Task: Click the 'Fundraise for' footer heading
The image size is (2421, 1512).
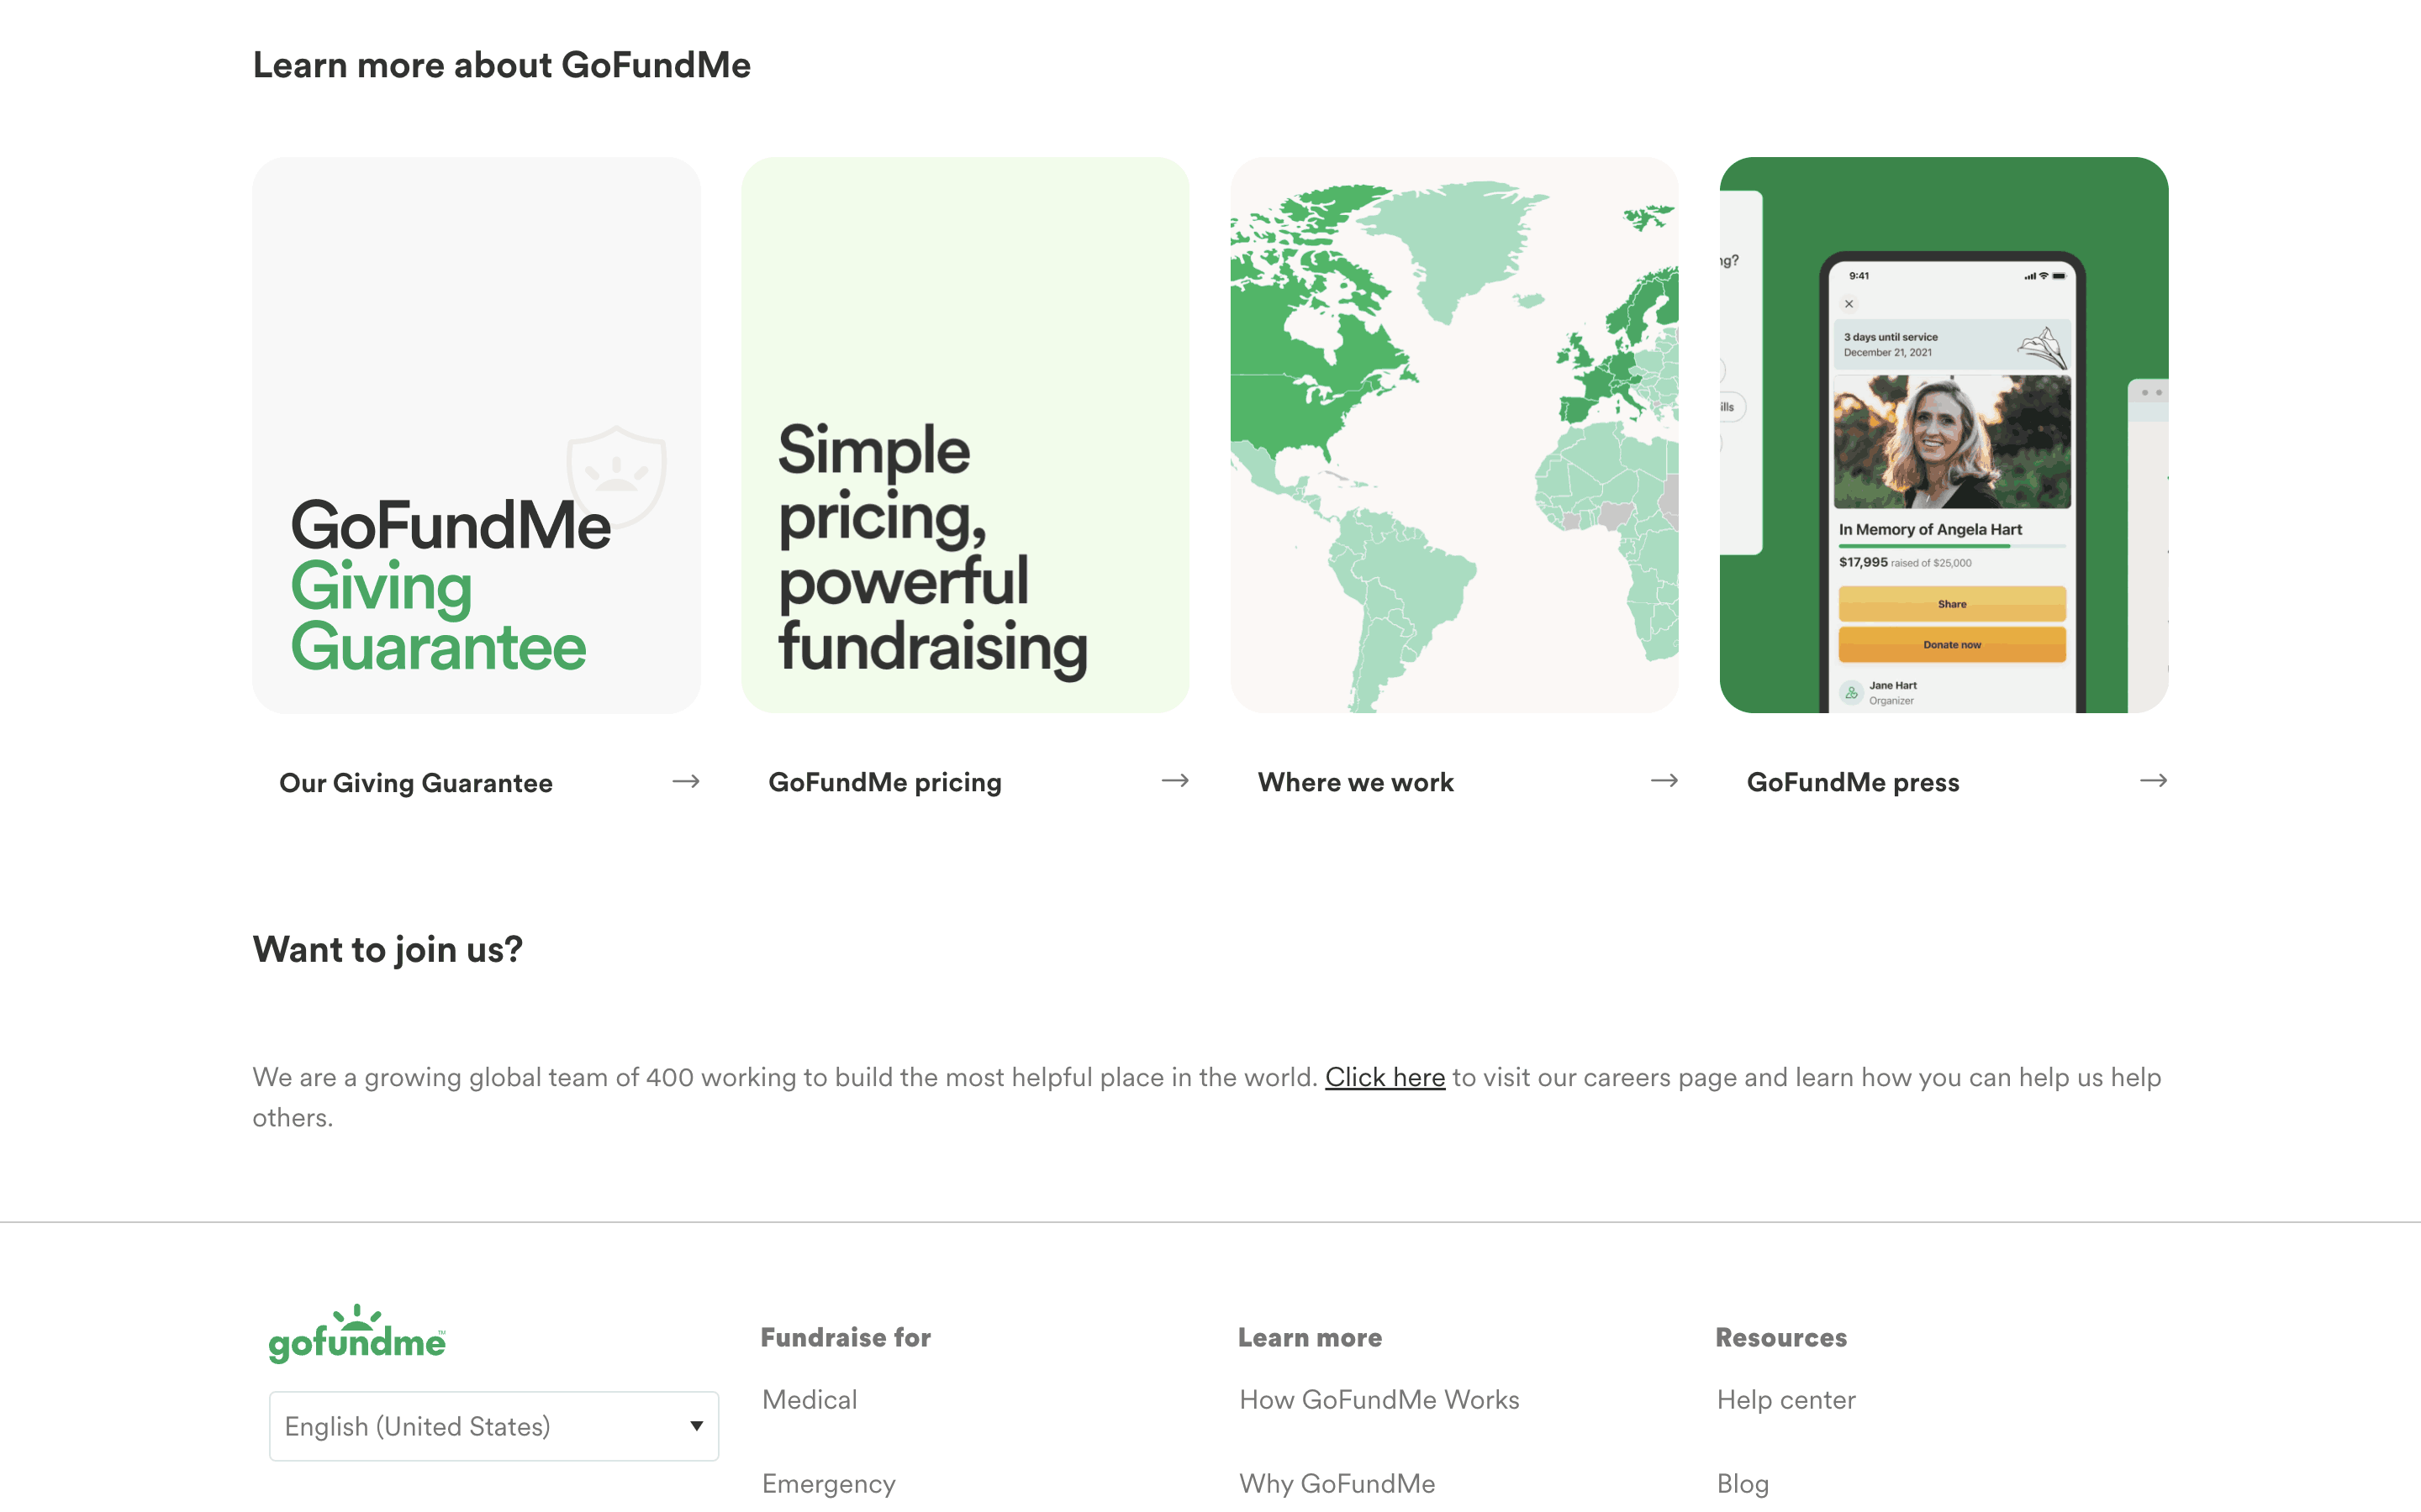Action: [x=846, y=1338]
